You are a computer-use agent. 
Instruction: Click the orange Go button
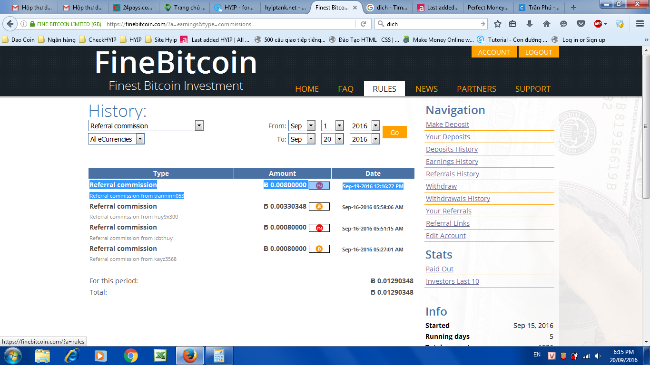click(x=394, y=132)
